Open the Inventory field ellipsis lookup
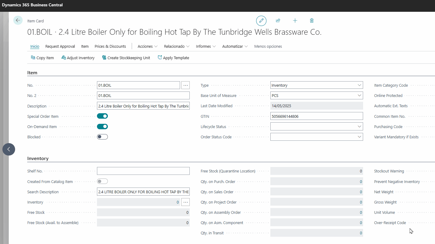Screen dimensions: 435x244 point(185,202)
